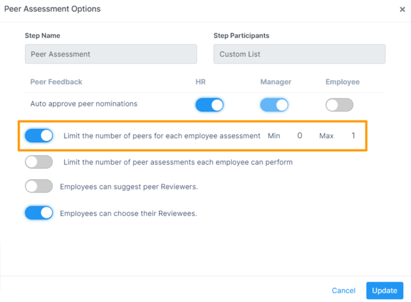Disable employees can choose their Reviewees
The image size is (411, 302).
click(39, 213)
